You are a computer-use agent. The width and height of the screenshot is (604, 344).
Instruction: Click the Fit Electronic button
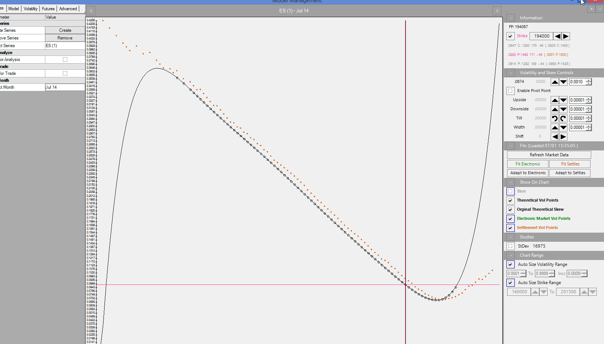tap(528, 164)
